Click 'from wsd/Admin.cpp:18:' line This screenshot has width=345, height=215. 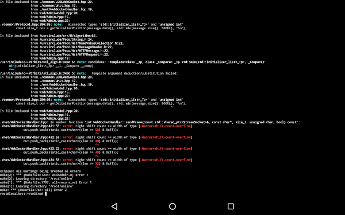pos(51,58)
